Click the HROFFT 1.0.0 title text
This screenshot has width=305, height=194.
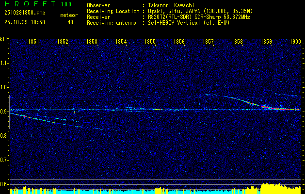pyautogui.click(x=38, y=4)
